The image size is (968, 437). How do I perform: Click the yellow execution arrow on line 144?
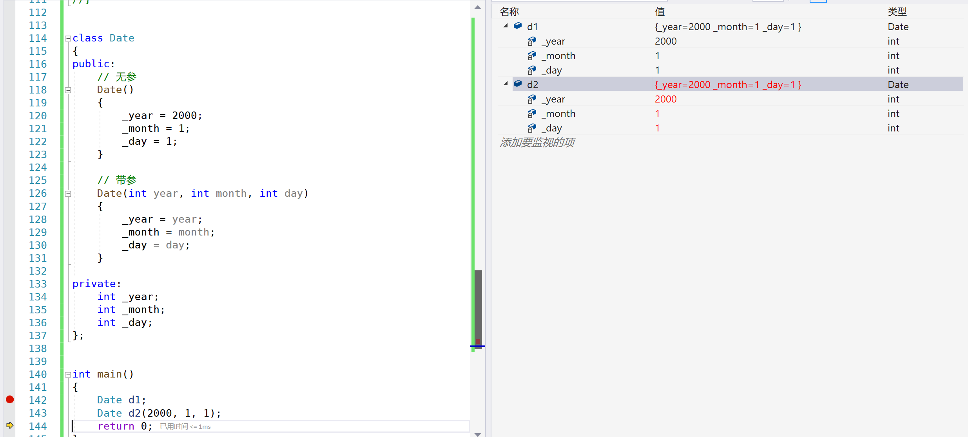(x=10, y=425)
